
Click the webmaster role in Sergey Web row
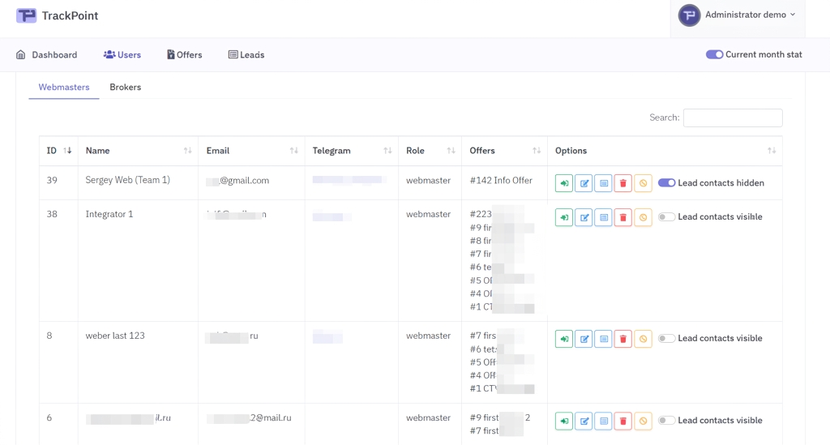(428, 180)
